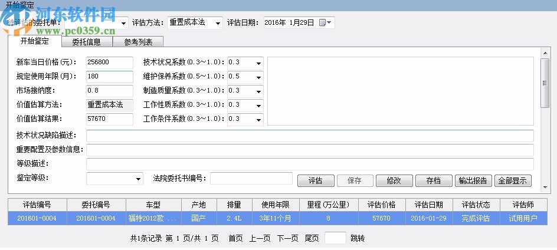The height and width of the screenshot is (250, 557).
Task: Expand 工作性质系数 dropdown
Action: (258, 106)
